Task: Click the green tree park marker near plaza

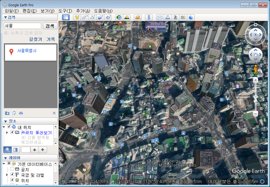Action: pyautogui.click(x=150, y=46)
